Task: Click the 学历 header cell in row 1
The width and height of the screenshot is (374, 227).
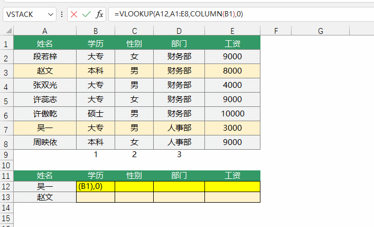Action: pos(96,43)
